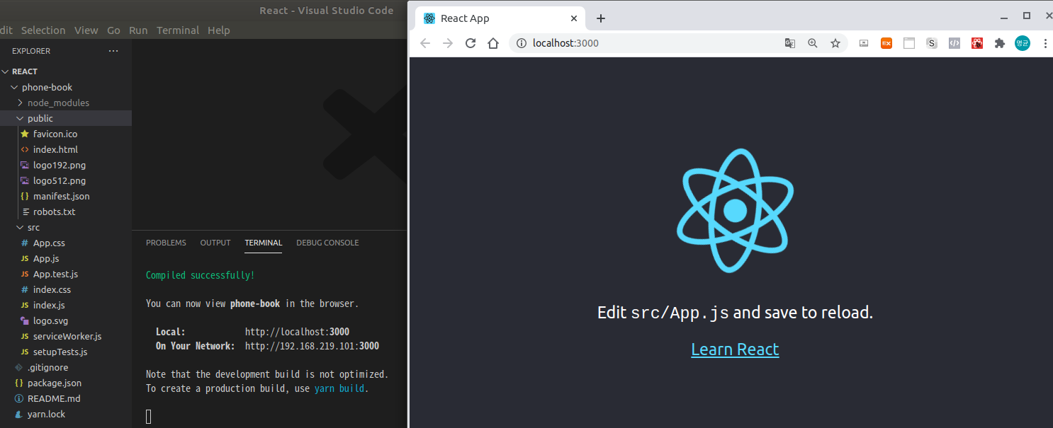
Task: Click the http://localhost:3000 URL in terminal
Action: point(297,332)
